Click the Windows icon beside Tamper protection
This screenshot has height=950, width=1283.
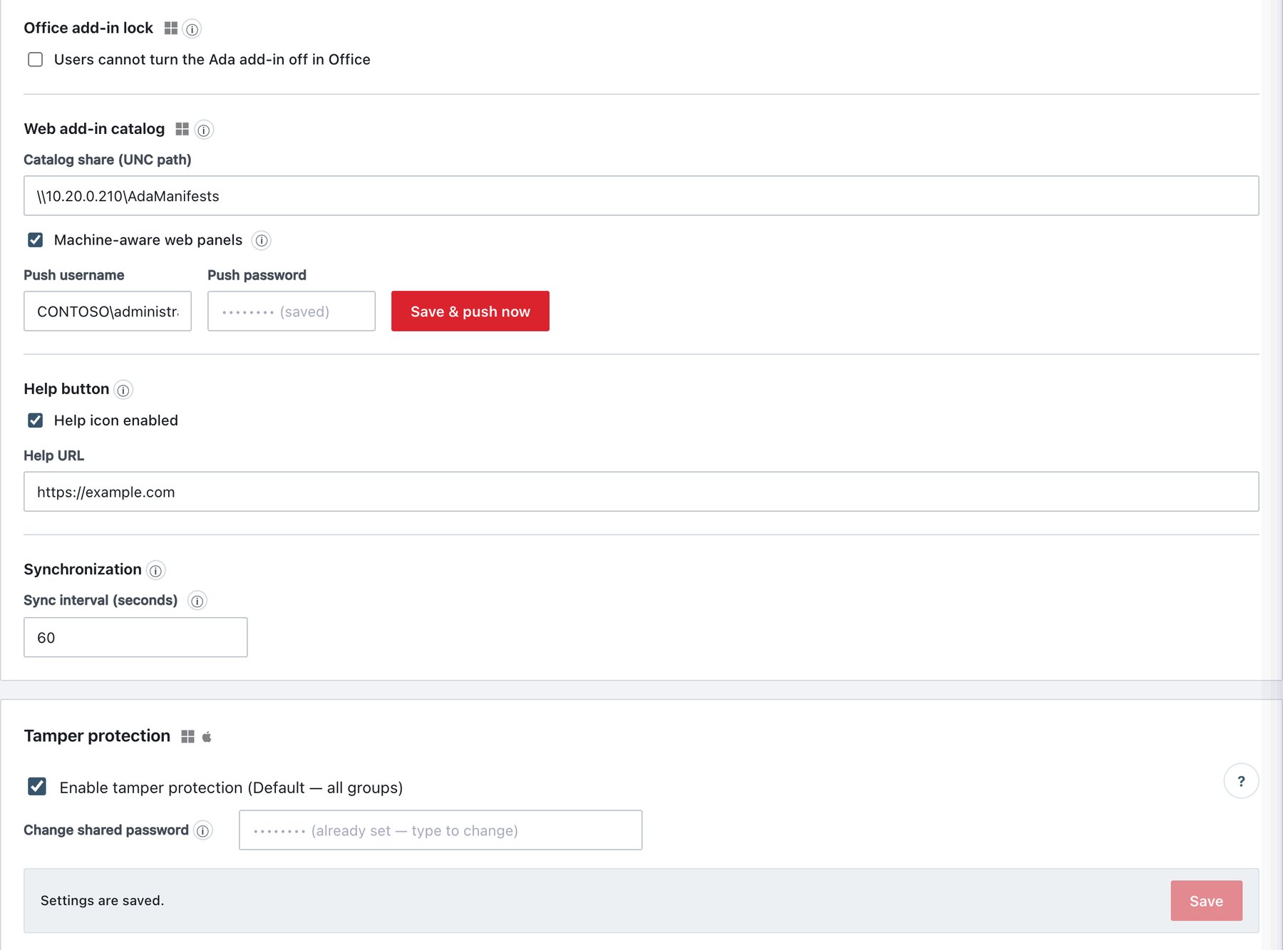click(188, 737)
